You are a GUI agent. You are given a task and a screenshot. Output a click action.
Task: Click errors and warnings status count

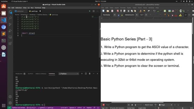coord(32,108)
